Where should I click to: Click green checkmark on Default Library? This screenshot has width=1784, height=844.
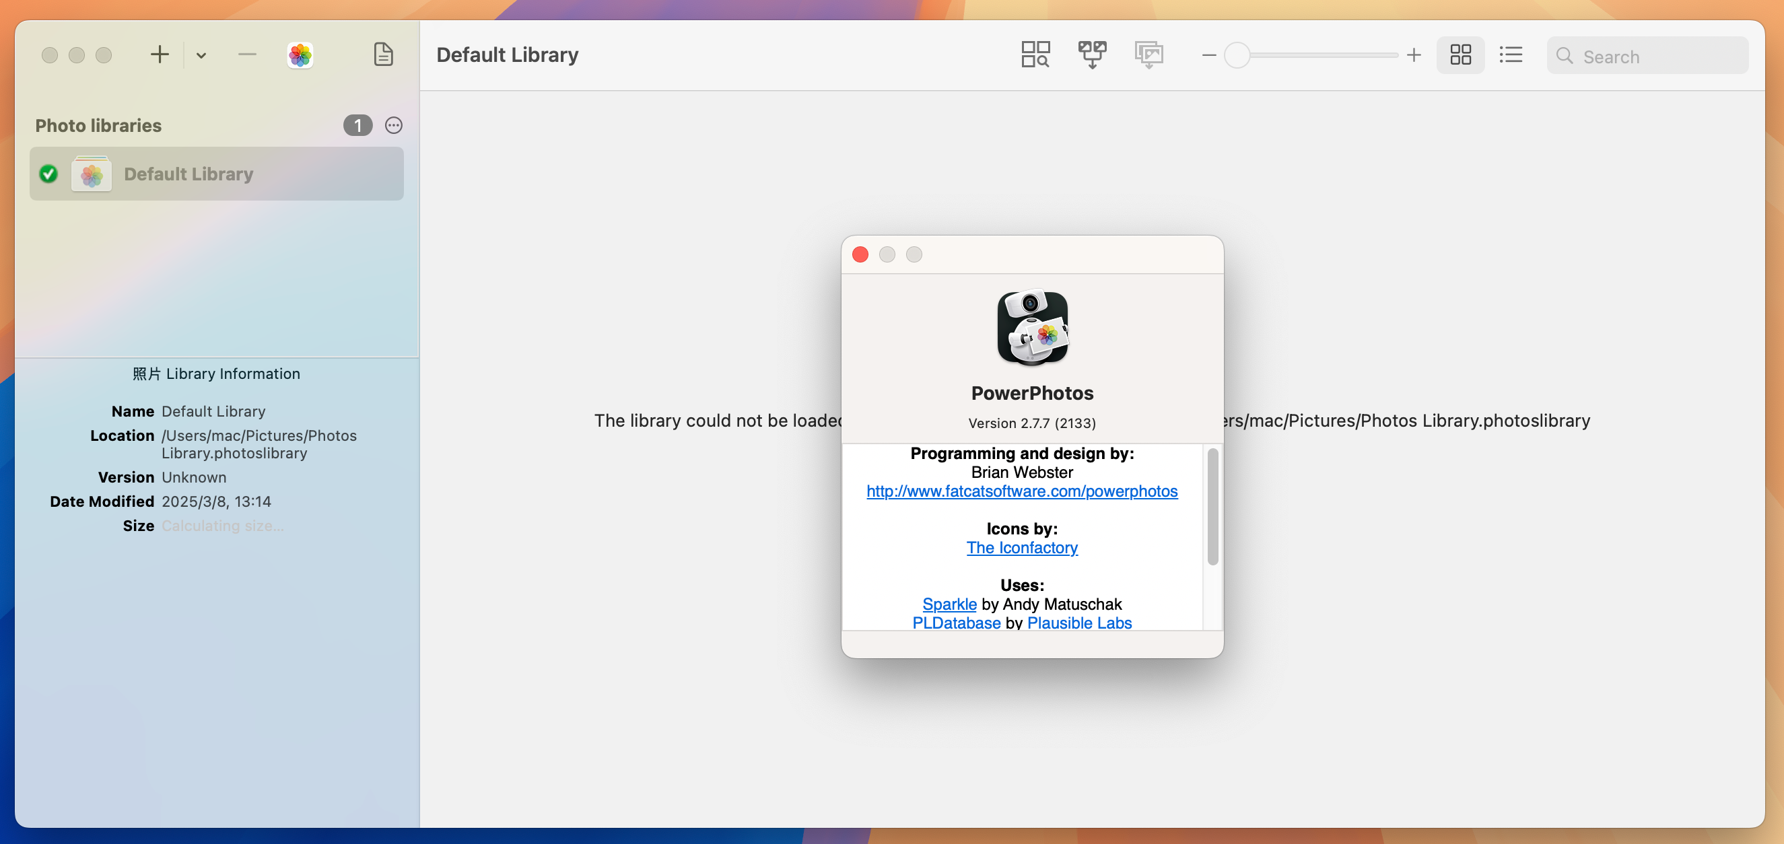(48, 174)
